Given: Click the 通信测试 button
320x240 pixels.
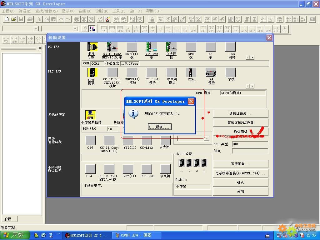Looking at the screenshot, I should coord(240,132).
